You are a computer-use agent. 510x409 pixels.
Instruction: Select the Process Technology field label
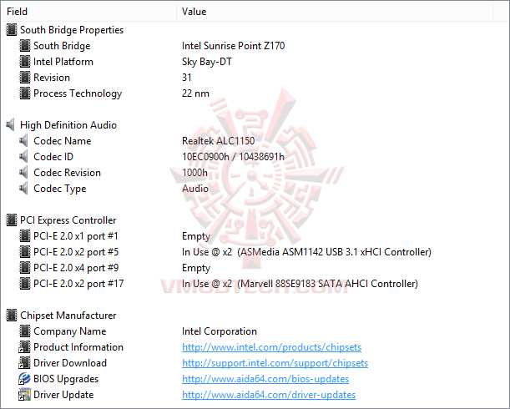tap(78, 93)
